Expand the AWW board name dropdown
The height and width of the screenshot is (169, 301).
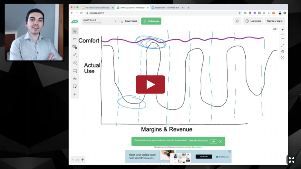(x=115, y=21)
